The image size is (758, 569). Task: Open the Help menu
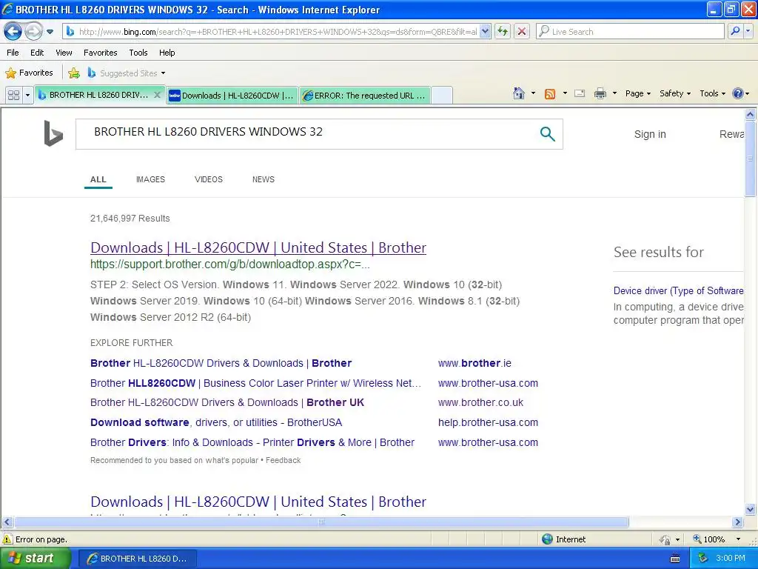click(x=167, y=53)
